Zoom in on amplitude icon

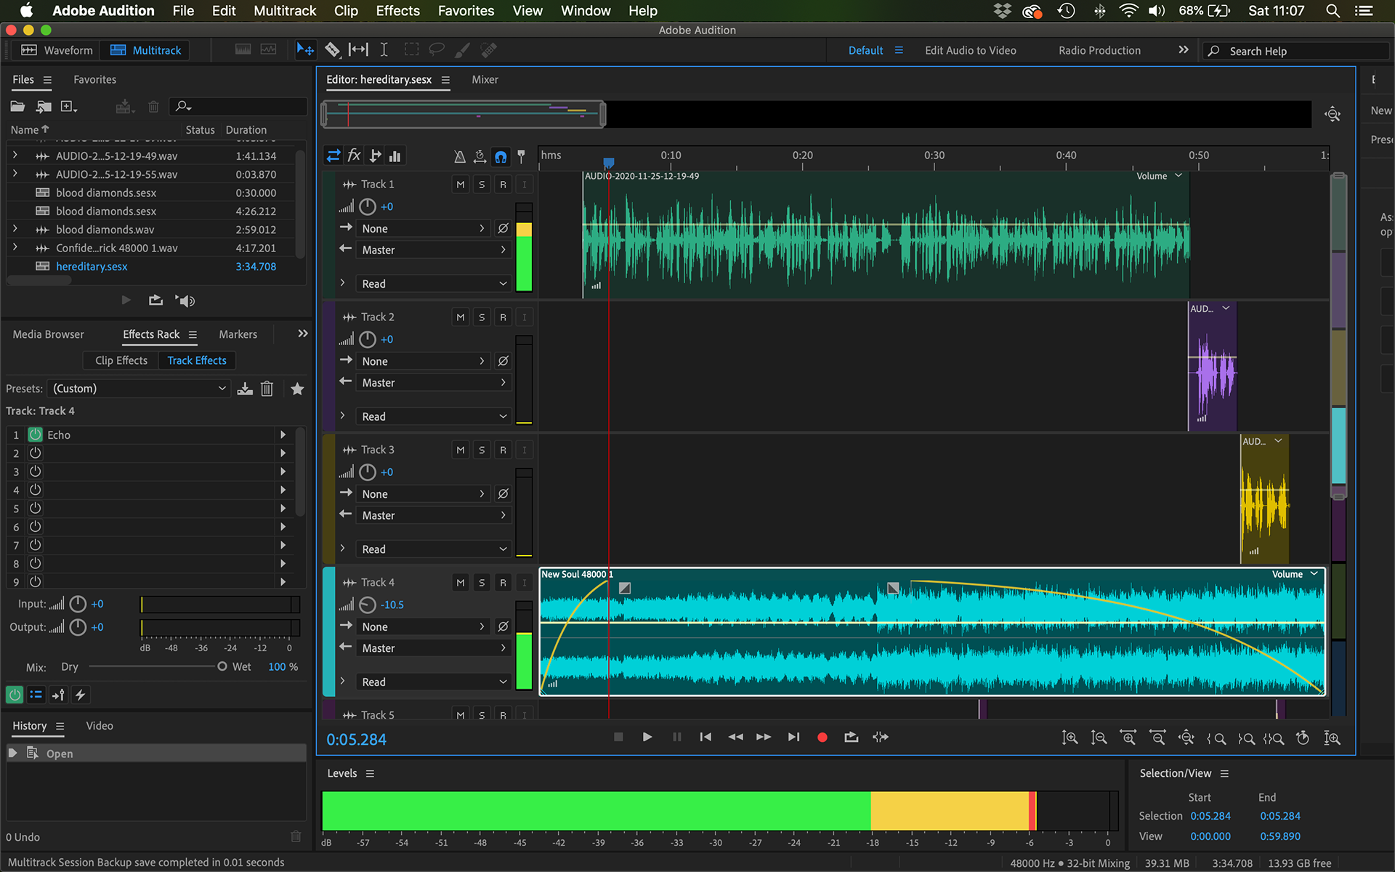coord(1069,738)
